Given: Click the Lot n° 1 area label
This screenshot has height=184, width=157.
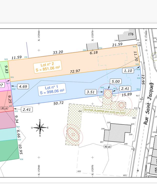Looking at the screenshot, I should [x=52, y=89].
